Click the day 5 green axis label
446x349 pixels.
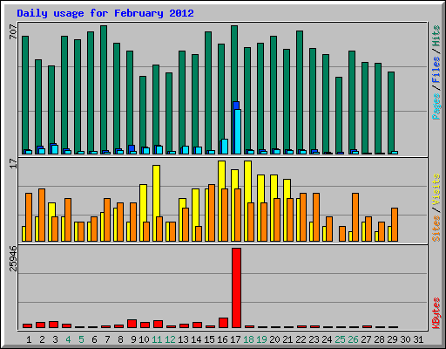click(x=81, y=339)
